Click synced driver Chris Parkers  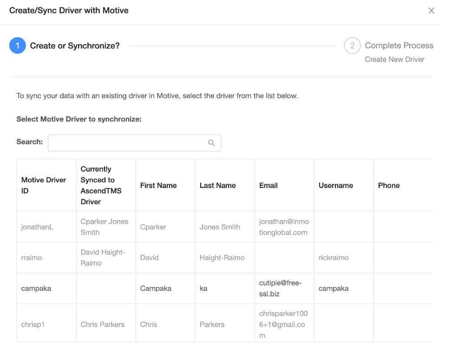103,325
